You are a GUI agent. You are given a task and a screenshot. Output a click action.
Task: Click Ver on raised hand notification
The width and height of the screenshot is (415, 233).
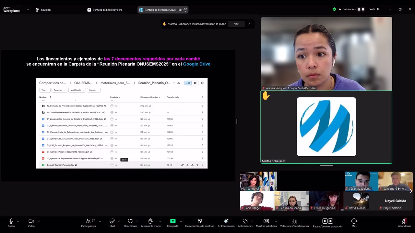(236, 24)
